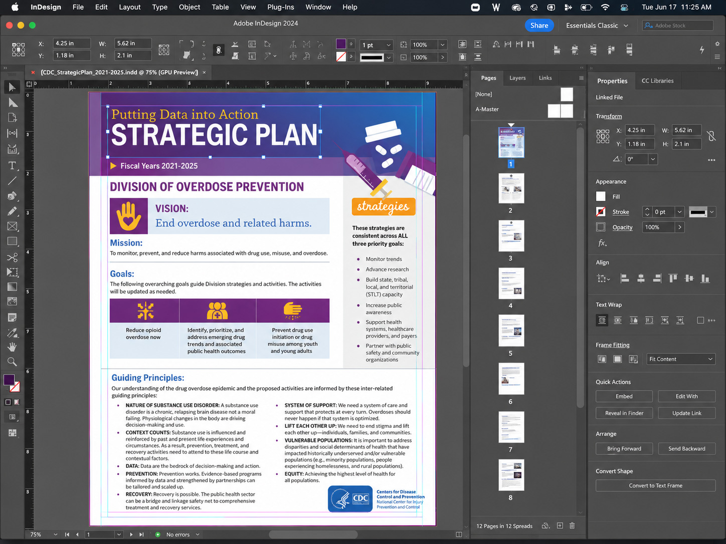Open Wi-Fi status in the menu bar

click(x=605, y=7)
